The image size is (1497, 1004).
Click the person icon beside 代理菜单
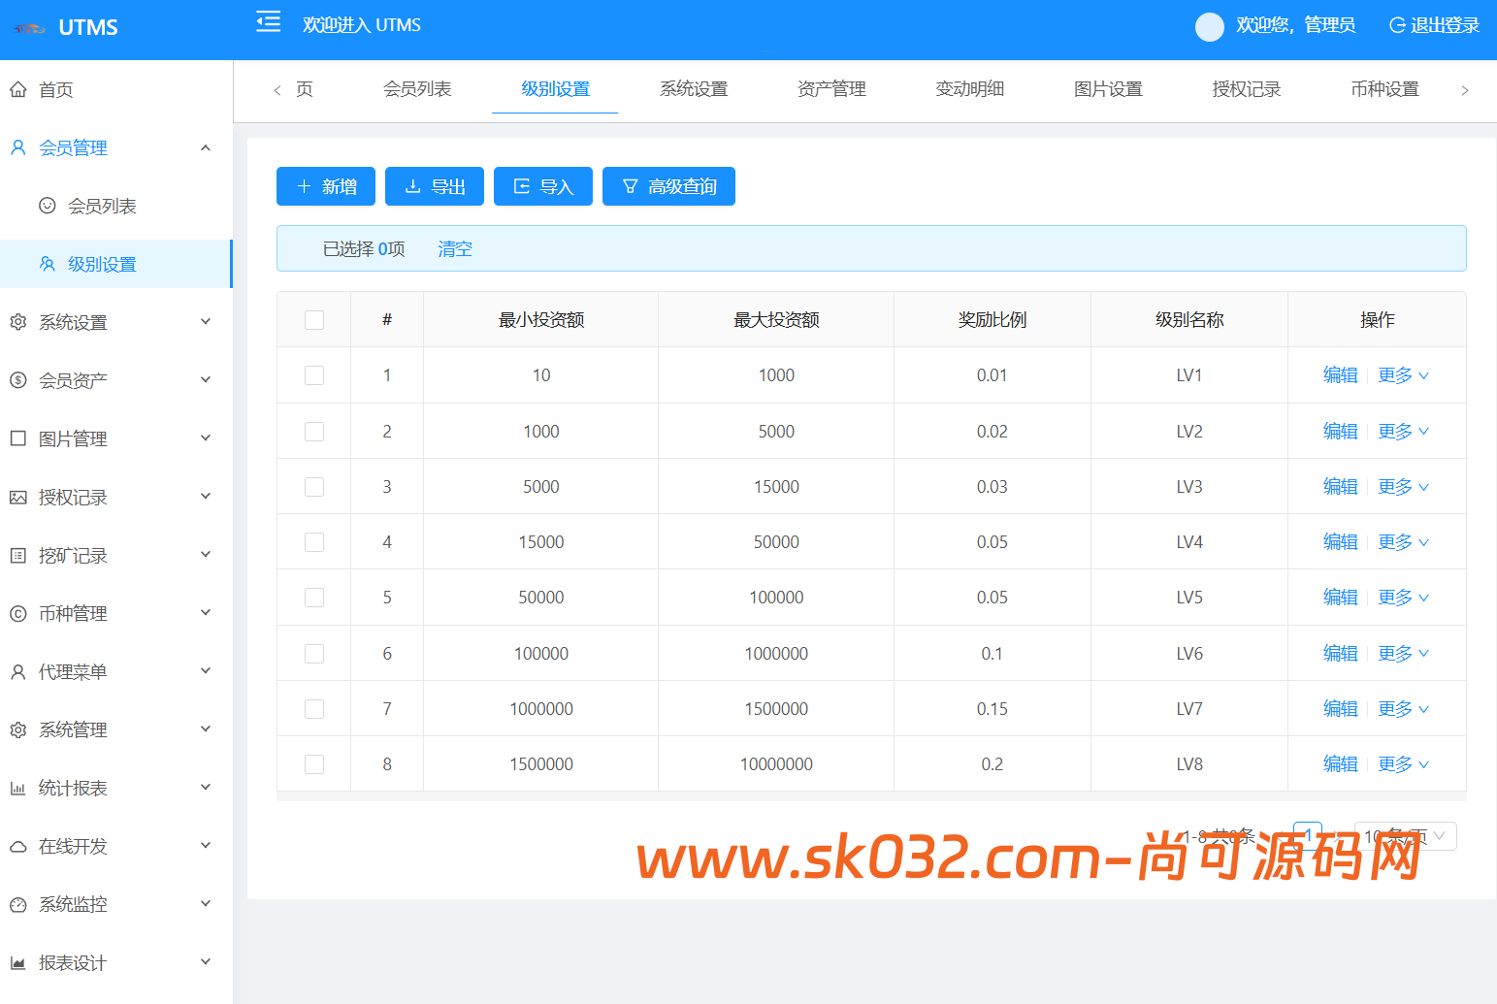[18, 671]
